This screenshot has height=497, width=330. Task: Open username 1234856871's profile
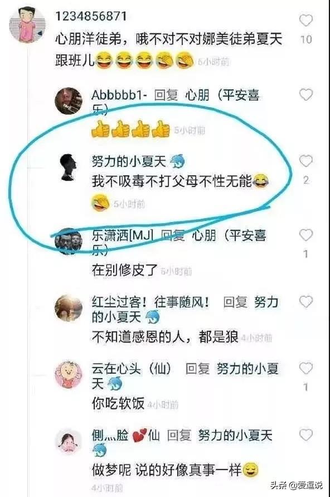91,16
